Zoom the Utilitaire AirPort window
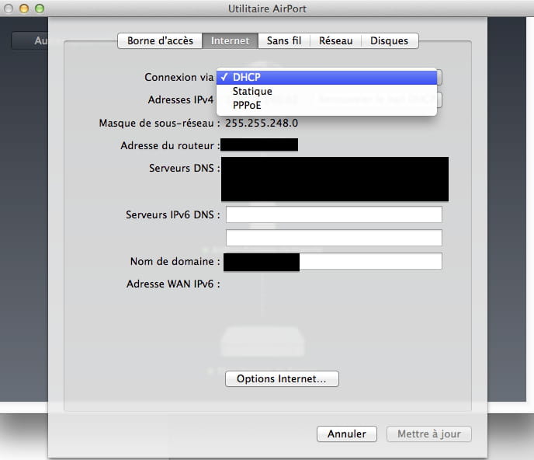 coord(40,9)
